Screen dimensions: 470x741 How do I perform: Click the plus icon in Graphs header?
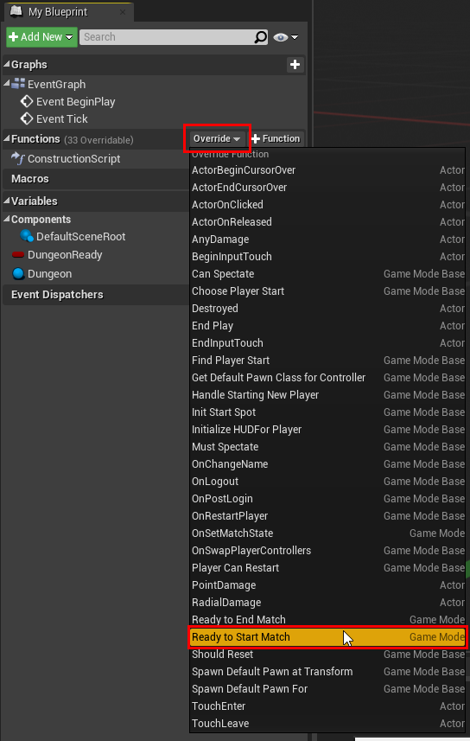(x=295, y=65)
